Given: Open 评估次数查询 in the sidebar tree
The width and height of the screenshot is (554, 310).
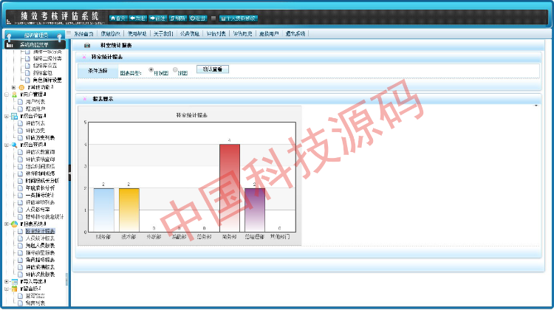Looking at the screenshot, I should [41, 152].
